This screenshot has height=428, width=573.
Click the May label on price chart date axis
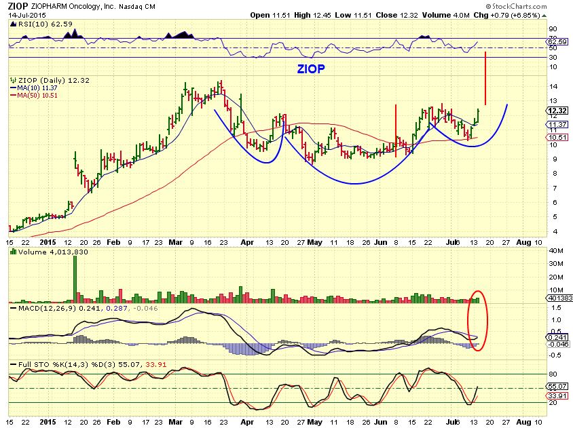pyautogui.click(x=314, y=242)
